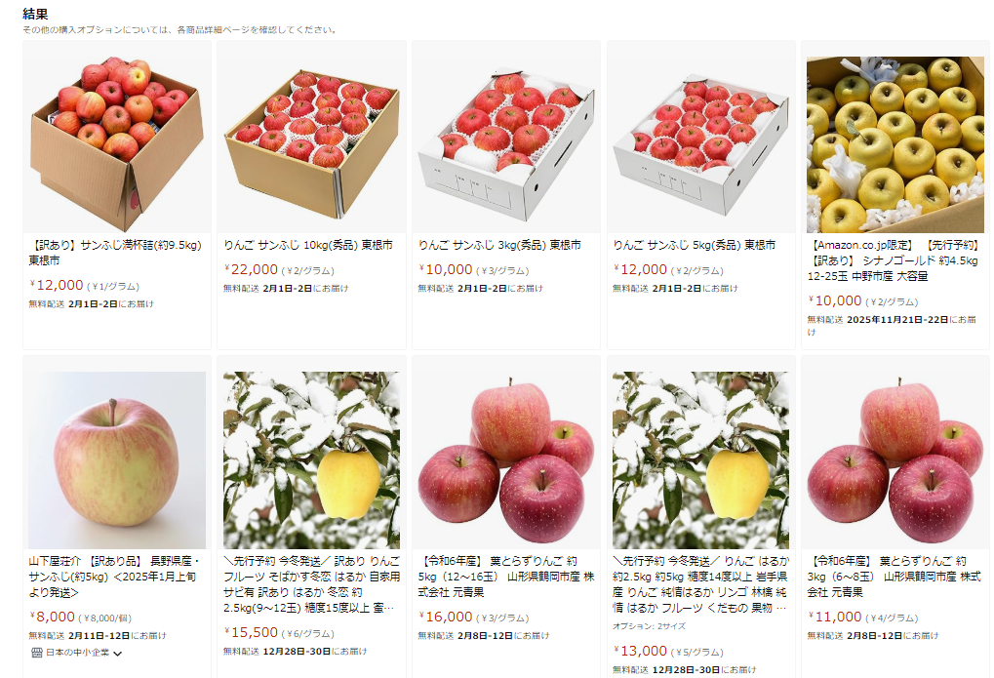Click the りんご サンふじ 10kg(秀品) title link
Image resolution: width=994 pixels, height=678 pixels.
(x=308, y=245)
